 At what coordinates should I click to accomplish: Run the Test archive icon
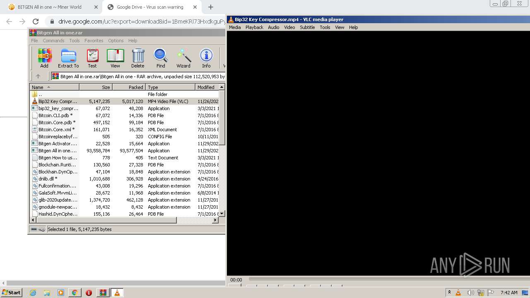pyautogui.click(x=92, y=58)
